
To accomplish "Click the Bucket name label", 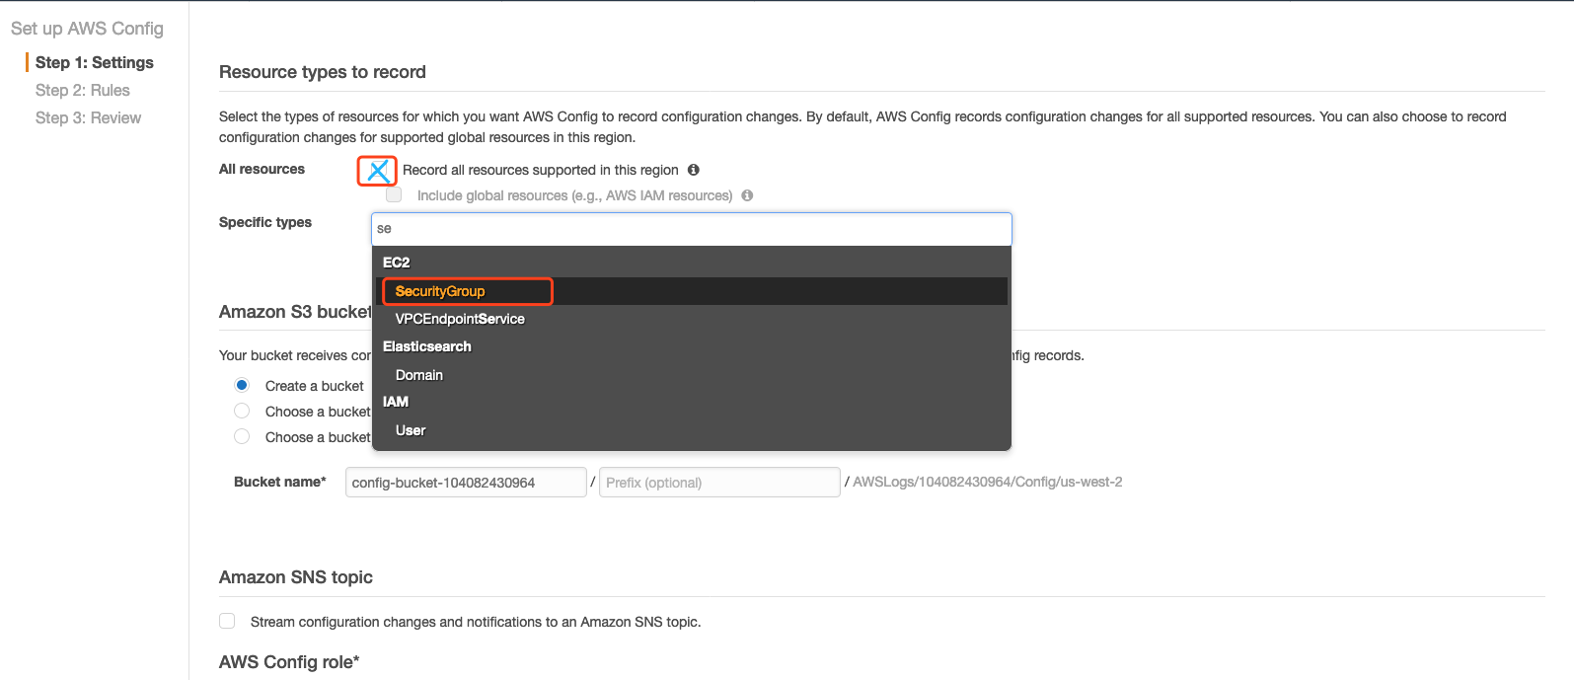I will tap(280, 482).
